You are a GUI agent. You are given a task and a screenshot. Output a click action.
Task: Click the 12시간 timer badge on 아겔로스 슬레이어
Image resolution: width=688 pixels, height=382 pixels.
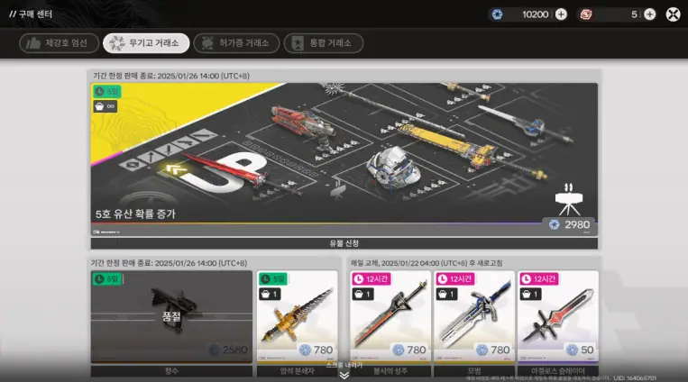tap(539, 279)
